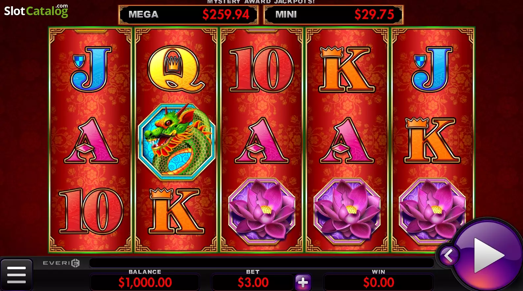Viewport: 523px width, 291px height.
Task: Select the lotus flower on reel four
Action: click(347, 211)
